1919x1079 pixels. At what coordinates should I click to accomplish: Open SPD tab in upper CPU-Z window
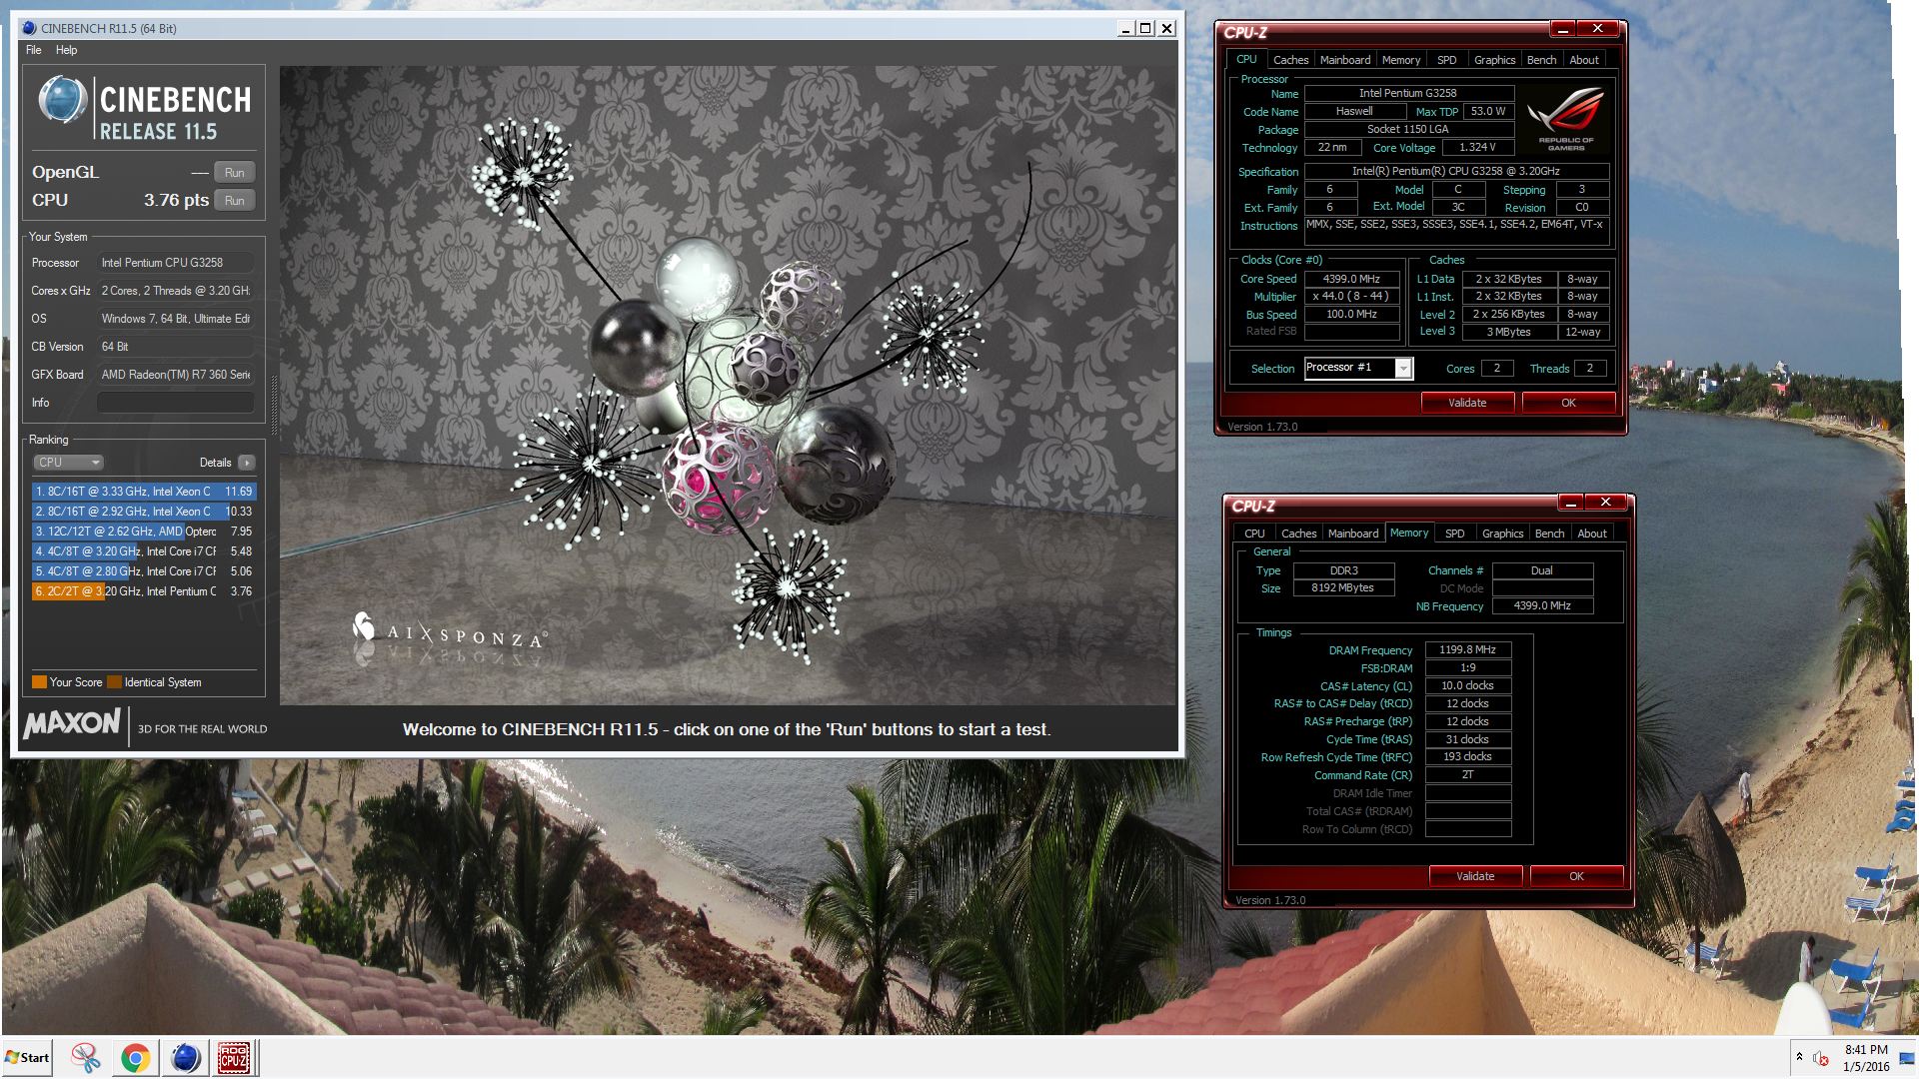(1446, 60)
